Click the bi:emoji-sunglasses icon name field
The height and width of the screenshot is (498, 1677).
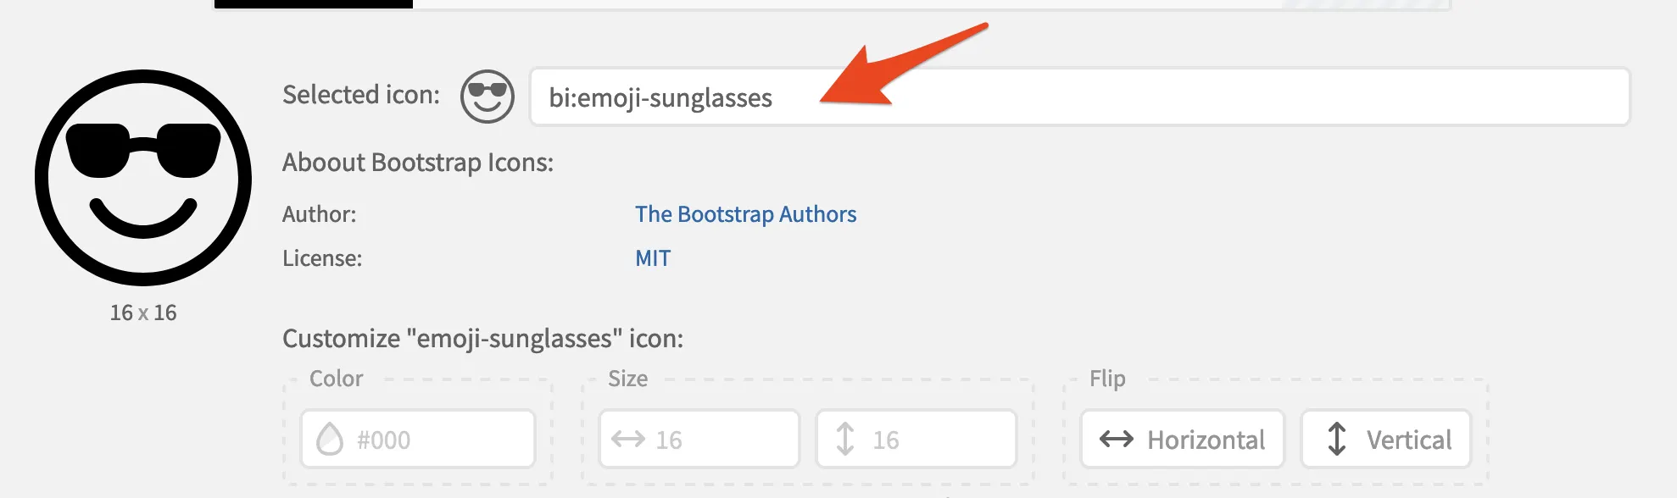click(1078, 97)
